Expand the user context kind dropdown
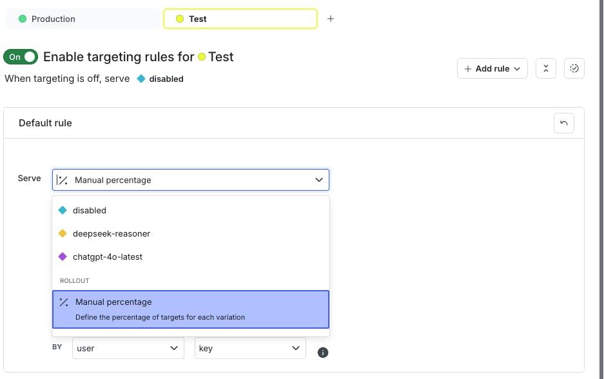 coord(128,348)
